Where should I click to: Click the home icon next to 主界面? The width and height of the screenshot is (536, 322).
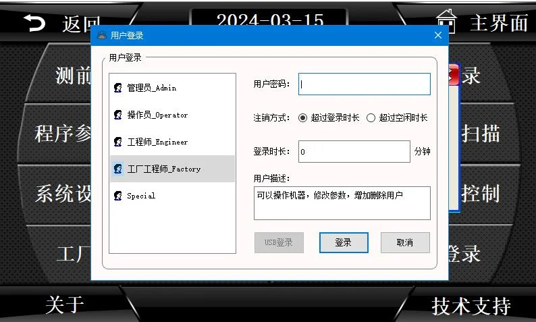click(446, 21)
